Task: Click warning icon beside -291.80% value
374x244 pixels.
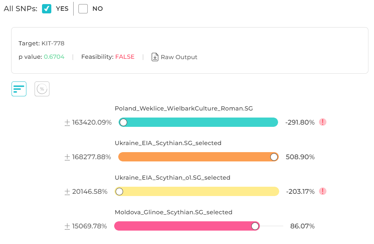Action: (x=323, y=122)
